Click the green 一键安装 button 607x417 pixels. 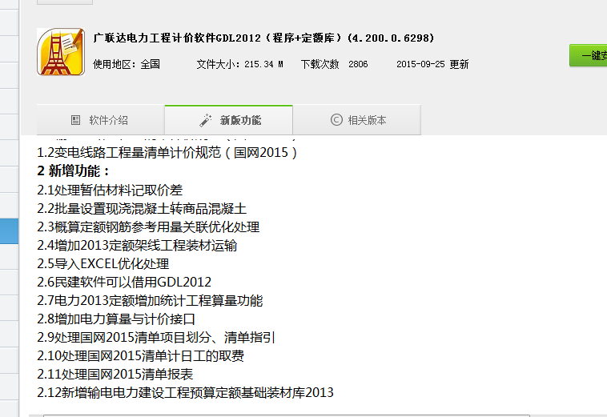tap(589, 55)
